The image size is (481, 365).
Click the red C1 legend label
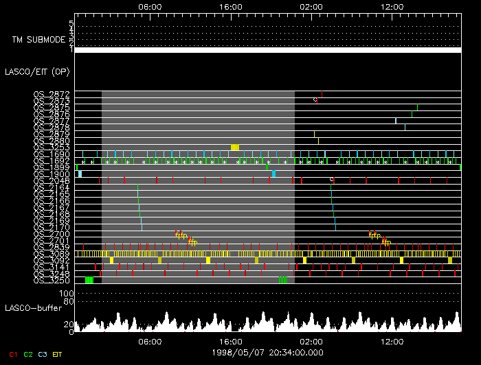point(13,354)
